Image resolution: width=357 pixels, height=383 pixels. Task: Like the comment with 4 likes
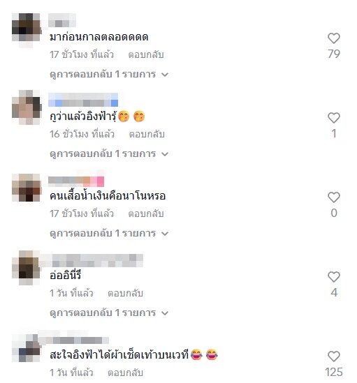[333, 277]
